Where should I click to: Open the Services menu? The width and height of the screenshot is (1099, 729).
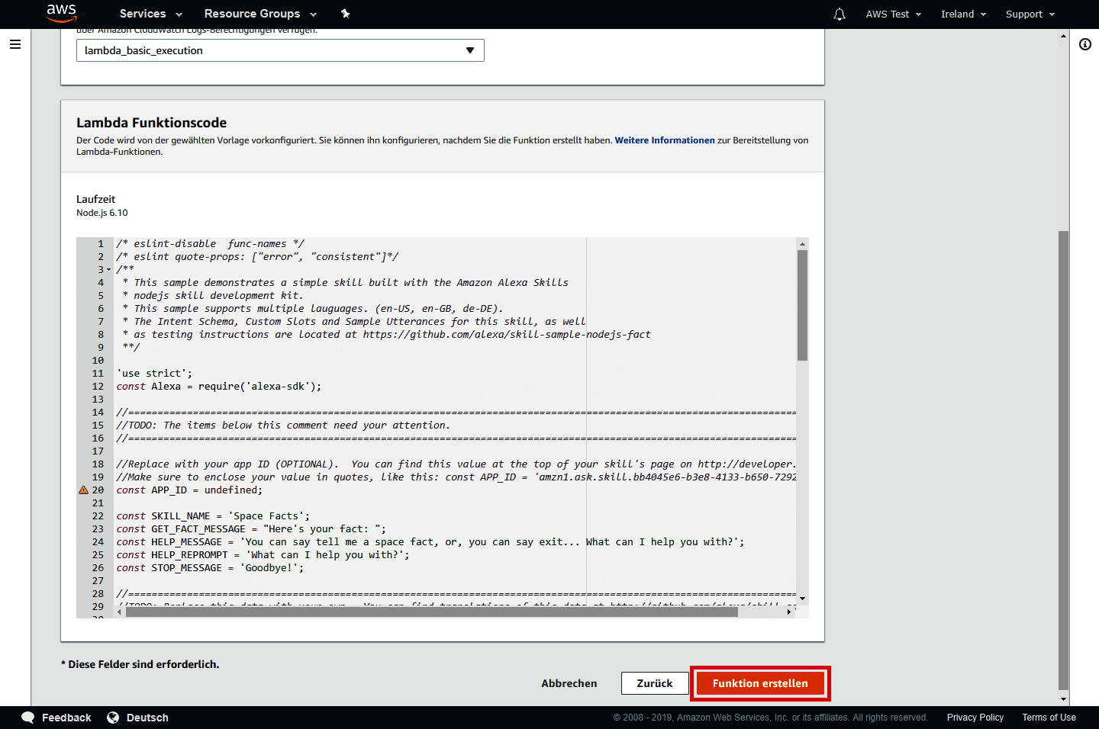point(150,14)
